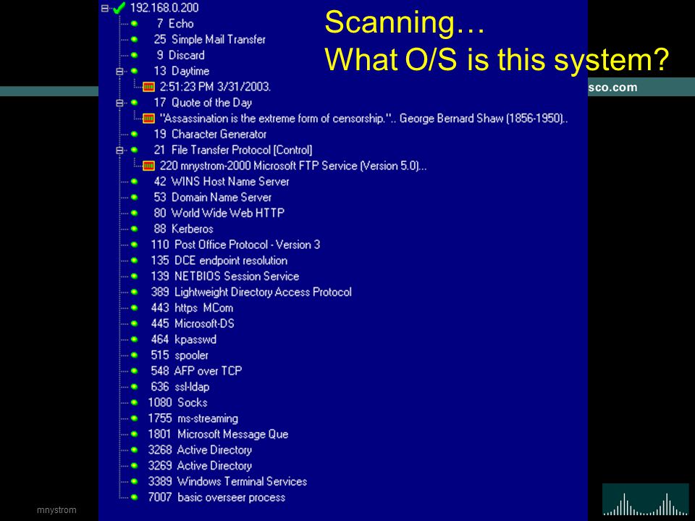Click the green checkmark beside 192.168.0.200
Viewport: 695px width, 521px height.
pos(119,7)
